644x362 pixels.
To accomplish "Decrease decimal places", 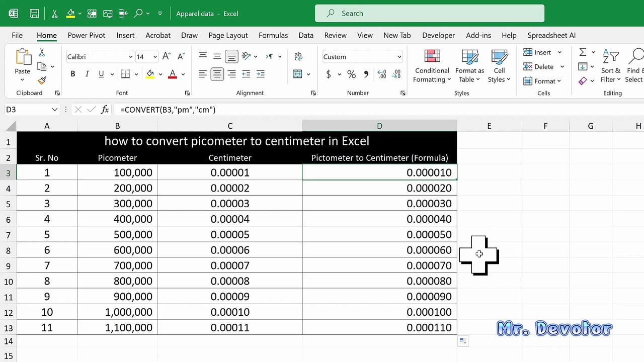I will (x=397, y=74).
